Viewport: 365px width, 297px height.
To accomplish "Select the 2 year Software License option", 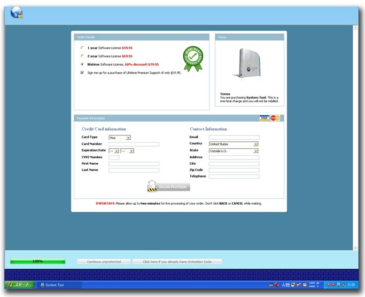I will (82, 56).
